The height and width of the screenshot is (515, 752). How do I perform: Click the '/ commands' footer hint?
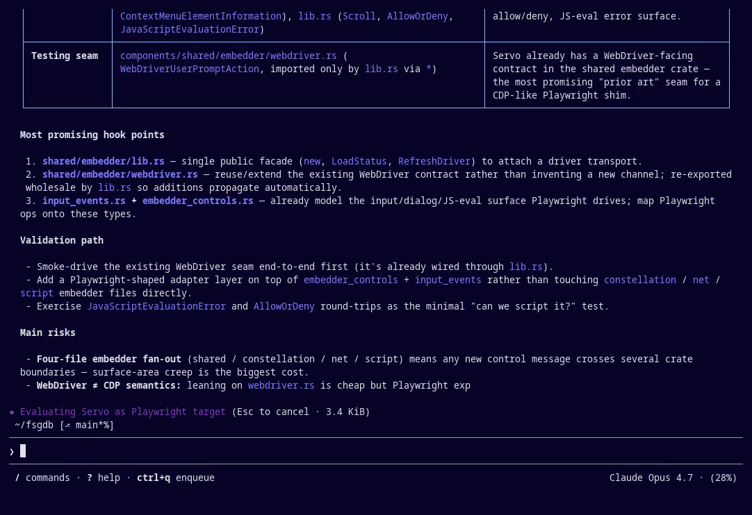click(42, 478)
